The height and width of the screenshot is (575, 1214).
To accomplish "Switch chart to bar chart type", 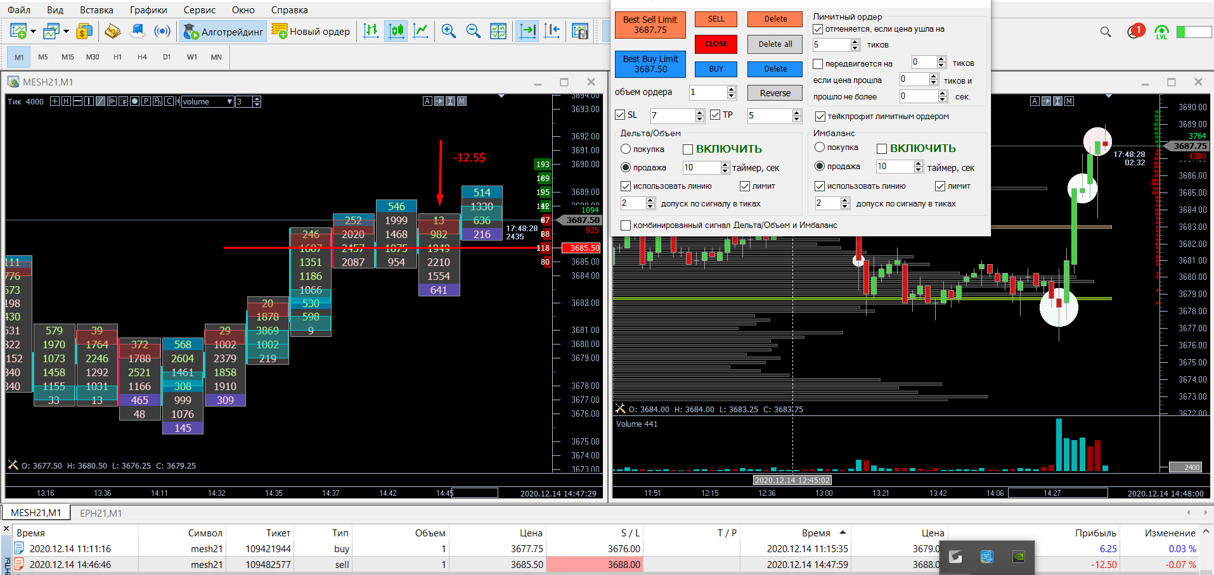I will [371, 31].
